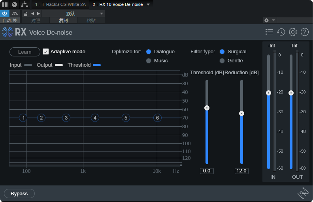Go to the next preset arrow
This screenshot has width=313, height=202.
[x=38, y=13]
